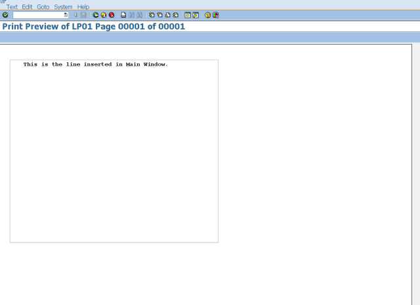Click the Find Next binoculars icon
This screenshot has height=305, width=420.
[x=139, y=15]
